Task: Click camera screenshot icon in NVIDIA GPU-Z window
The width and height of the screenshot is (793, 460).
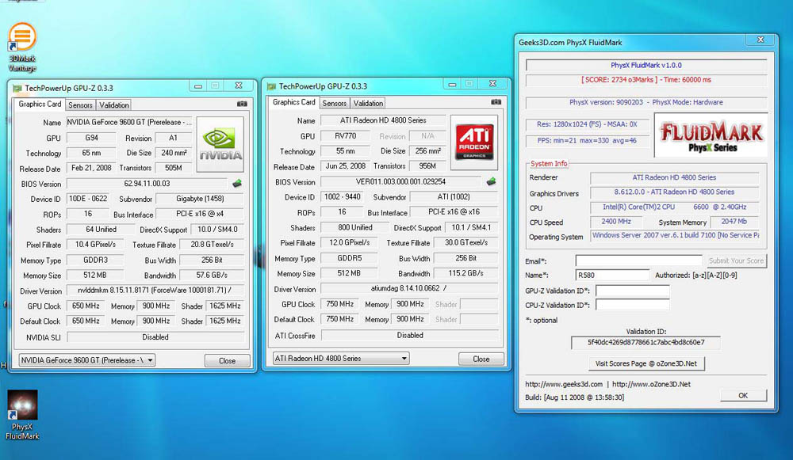Action: coord(242,104)
